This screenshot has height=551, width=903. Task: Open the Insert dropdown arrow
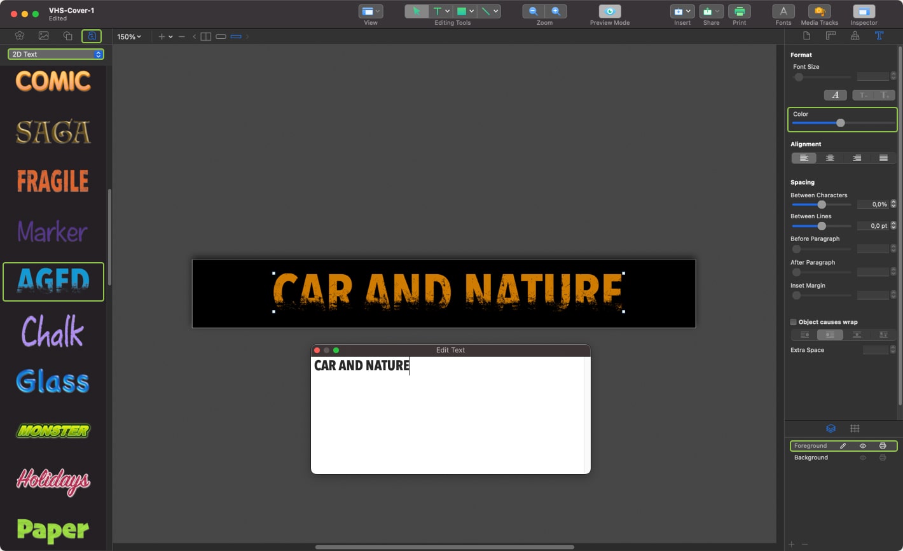pyautogui.click(x=687, y=11)
